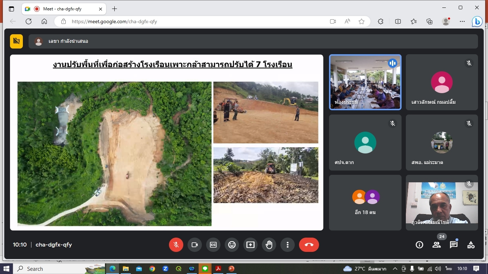488x274 pixels.
Task: Open more options three-dot menu
Action: click(288, 245)
